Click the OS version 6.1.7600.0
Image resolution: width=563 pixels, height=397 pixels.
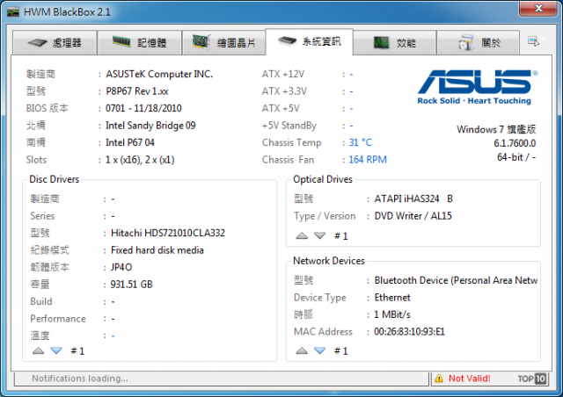click(x=515, y=143)
